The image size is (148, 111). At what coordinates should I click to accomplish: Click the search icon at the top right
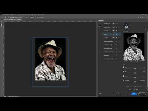(141, 17)
